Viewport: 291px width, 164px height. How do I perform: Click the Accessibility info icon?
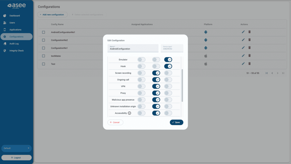click(129, 113)
